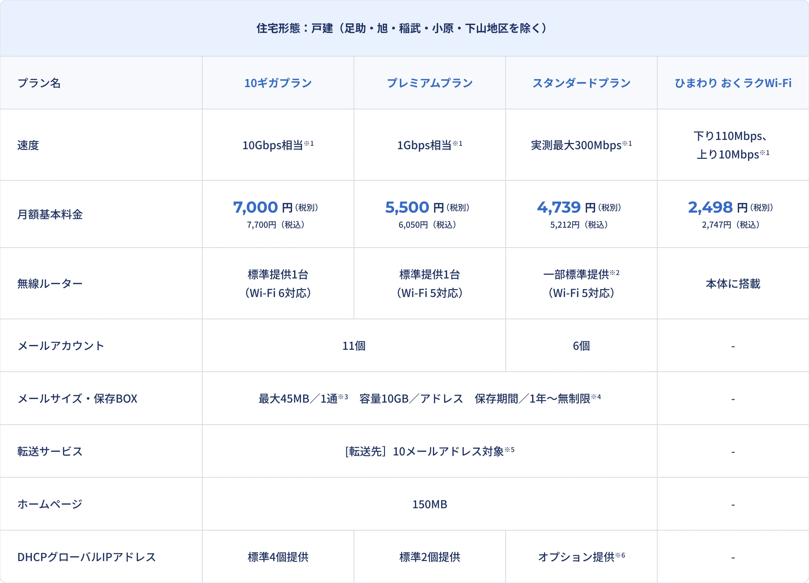Click the 7,000 円 monthly price
809x583 pixels.
[x=263, y=207]
